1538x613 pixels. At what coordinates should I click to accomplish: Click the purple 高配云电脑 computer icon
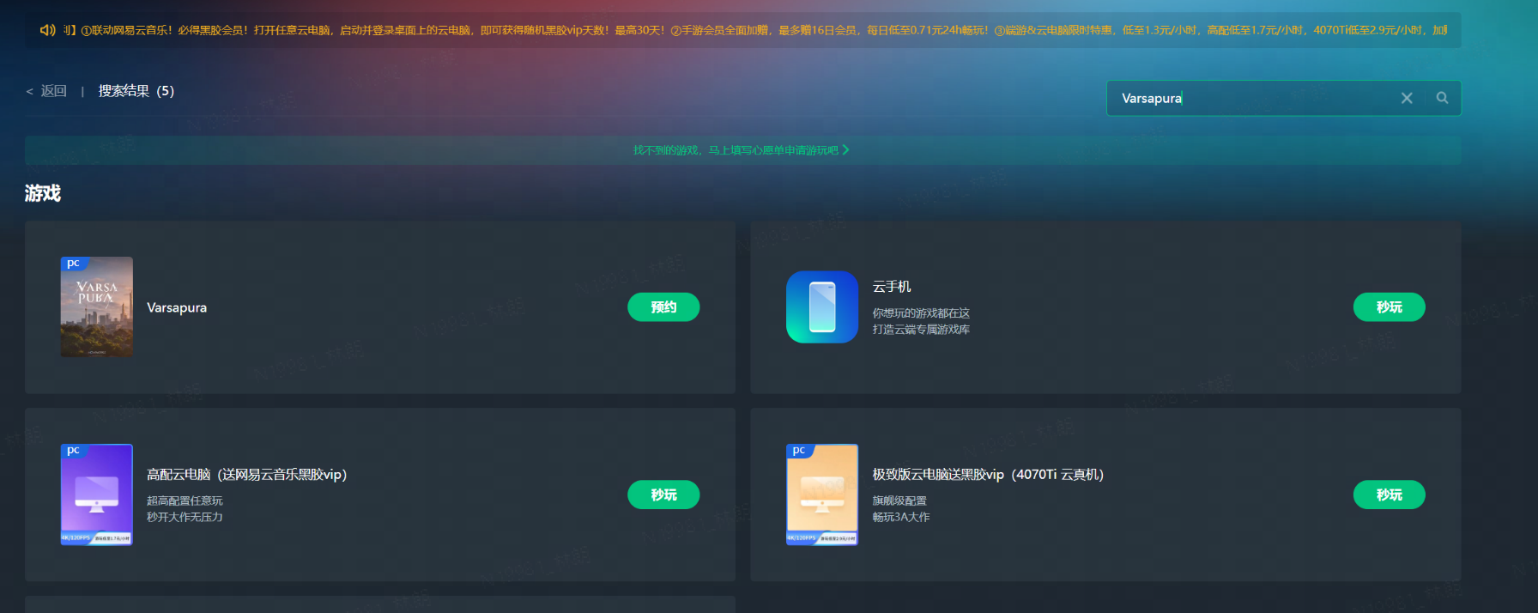96,495
